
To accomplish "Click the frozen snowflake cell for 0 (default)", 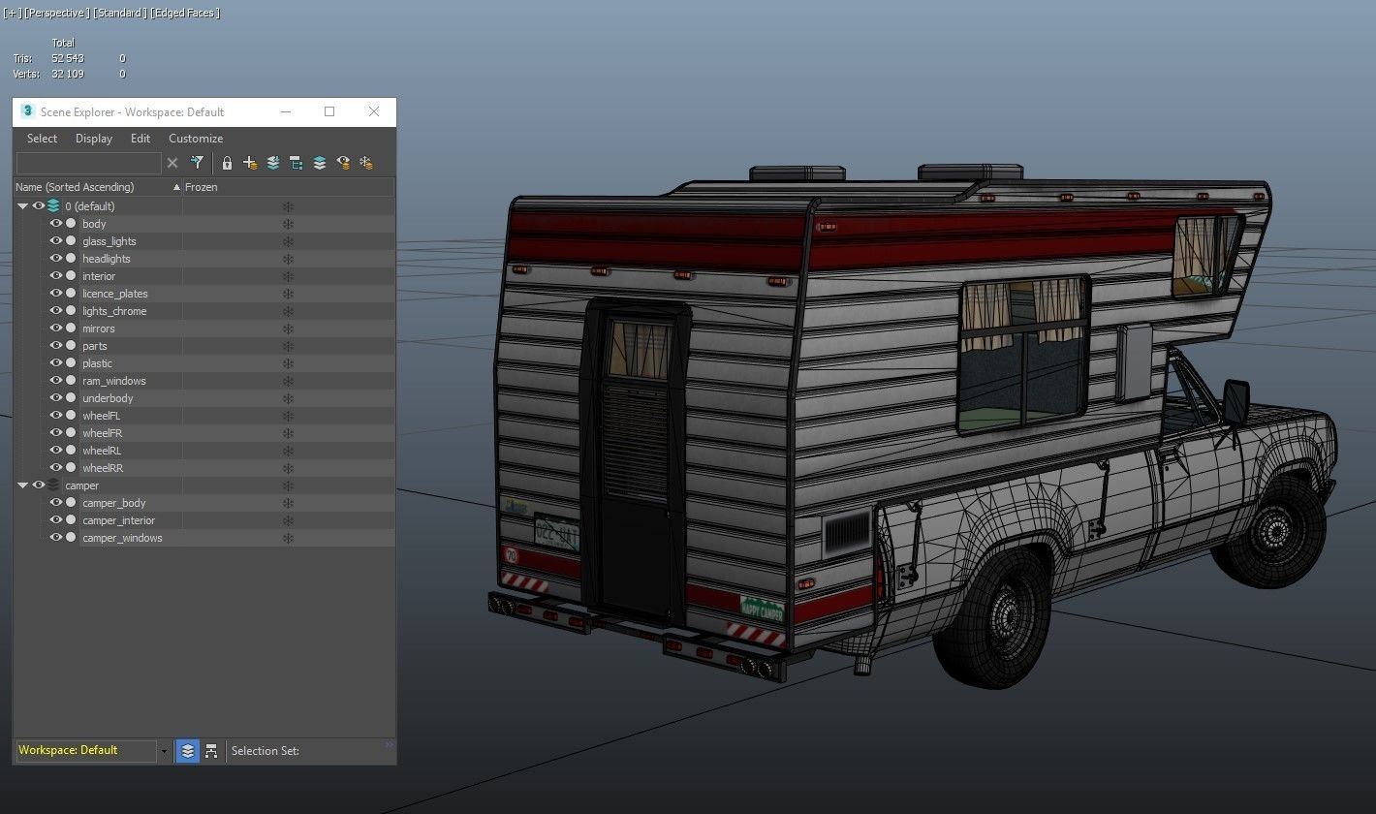I will point(288,206).
